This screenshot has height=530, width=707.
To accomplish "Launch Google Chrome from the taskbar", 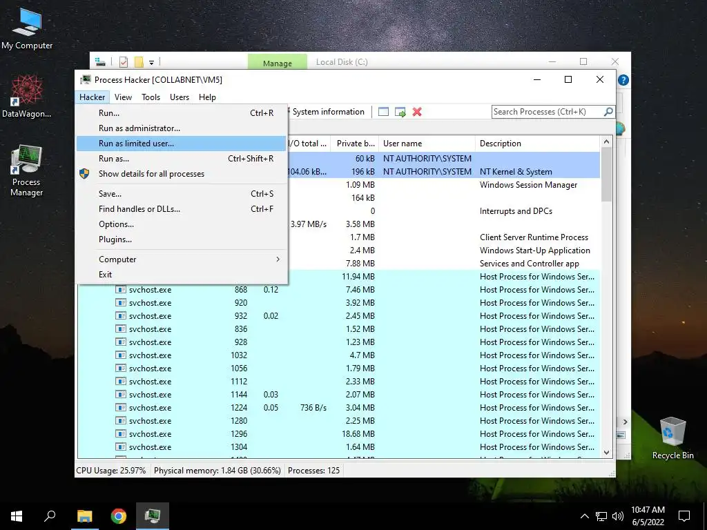I will [119, 516].
